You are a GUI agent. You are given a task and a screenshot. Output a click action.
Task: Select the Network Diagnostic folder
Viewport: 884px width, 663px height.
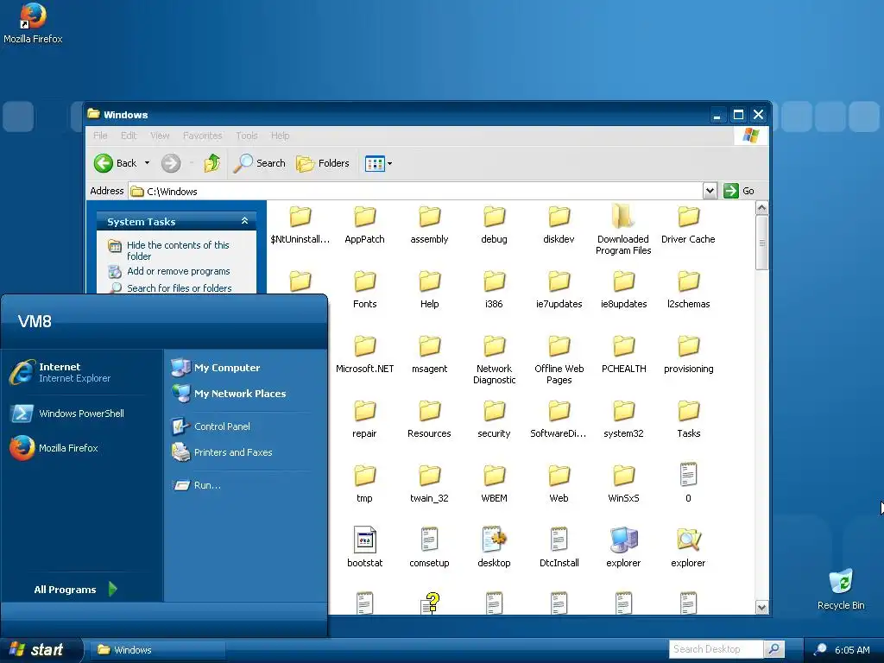pyautogui.click(x=495, y=360)
